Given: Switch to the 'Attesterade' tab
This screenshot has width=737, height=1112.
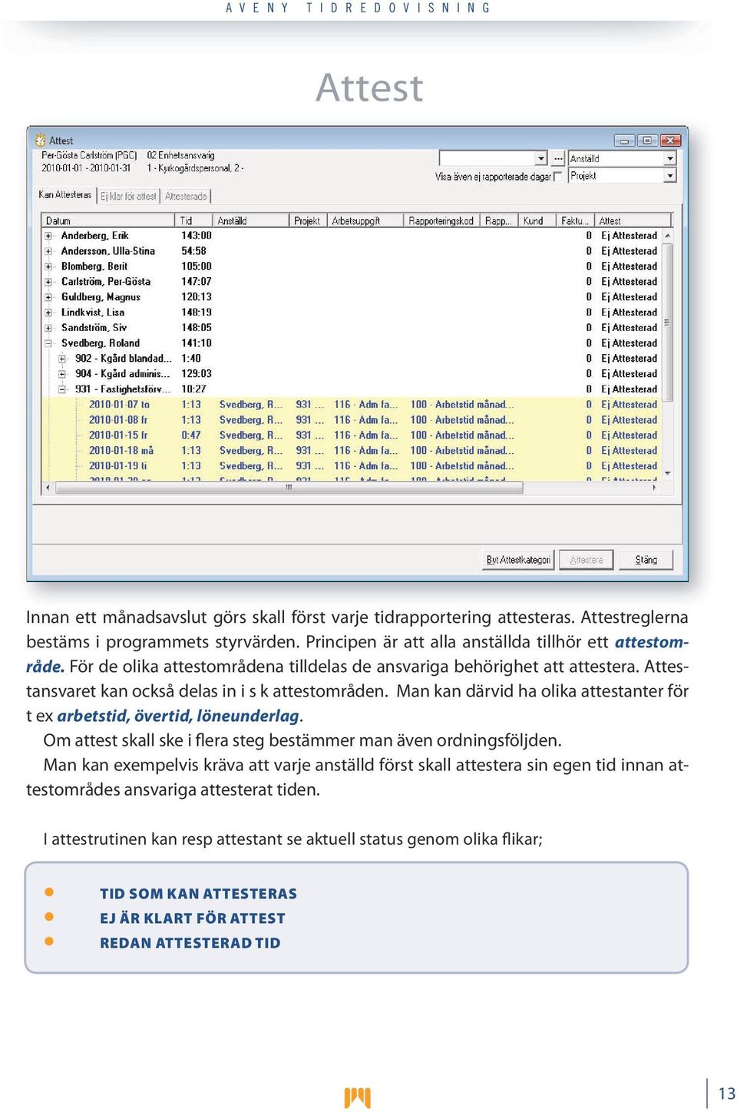Looking at the screenshot, I should click(186, 197).
